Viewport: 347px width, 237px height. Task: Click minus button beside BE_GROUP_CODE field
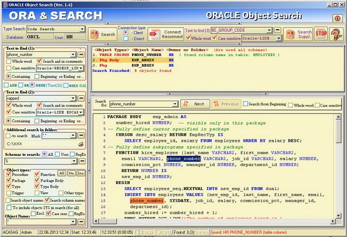(277, 30)
